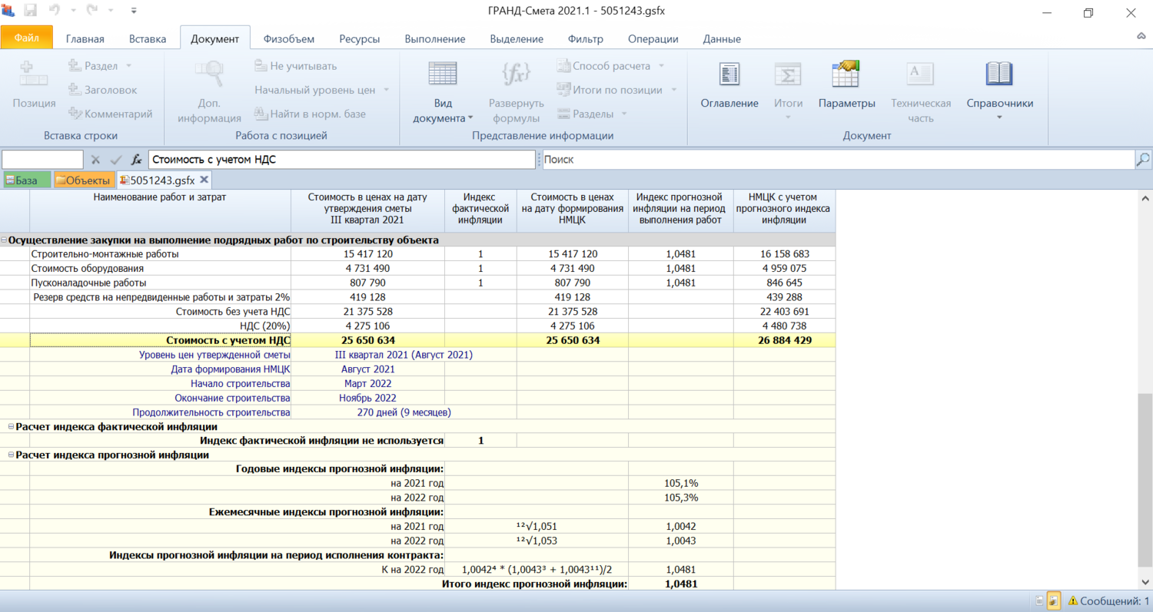The image size is (1153, 612).
Task: Open the Quick Access Toolbar customize arrow
Action: [134, 12]
